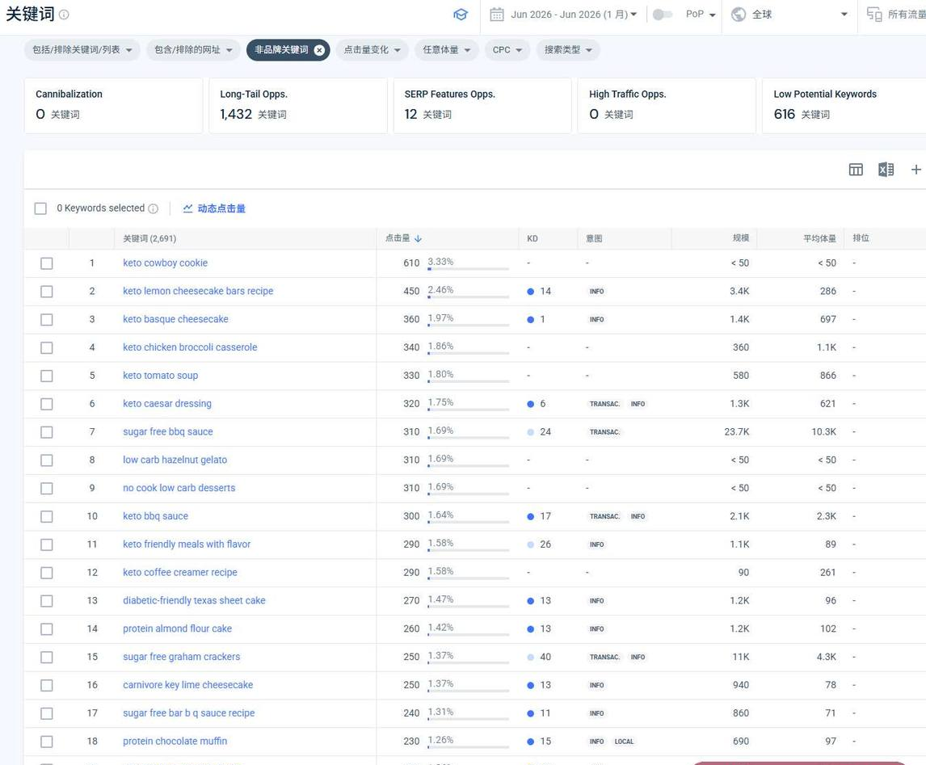Click LOCAL badge for protein chocolate muffin
This screenshot has height=765, width=926.
click(624, 742)
